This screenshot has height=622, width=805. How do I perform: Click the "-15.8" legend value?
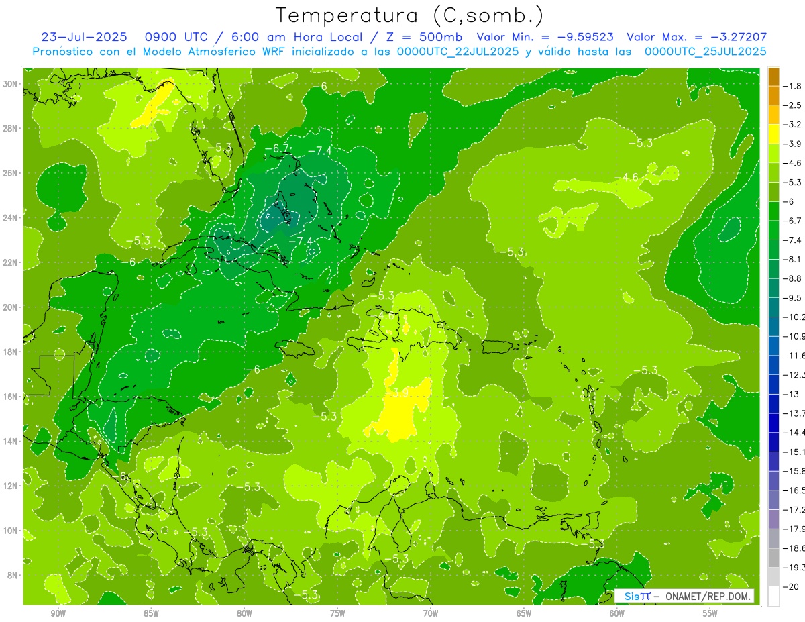pos(794,471)
